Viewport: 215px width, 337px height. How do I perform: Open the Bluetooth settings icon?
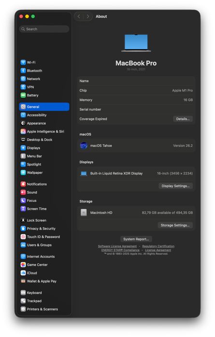point(23,70)
